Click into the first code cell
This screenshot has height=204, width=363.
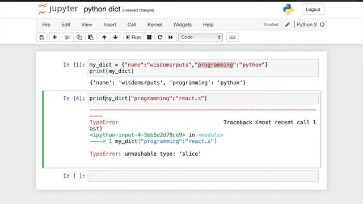[203, 68]
